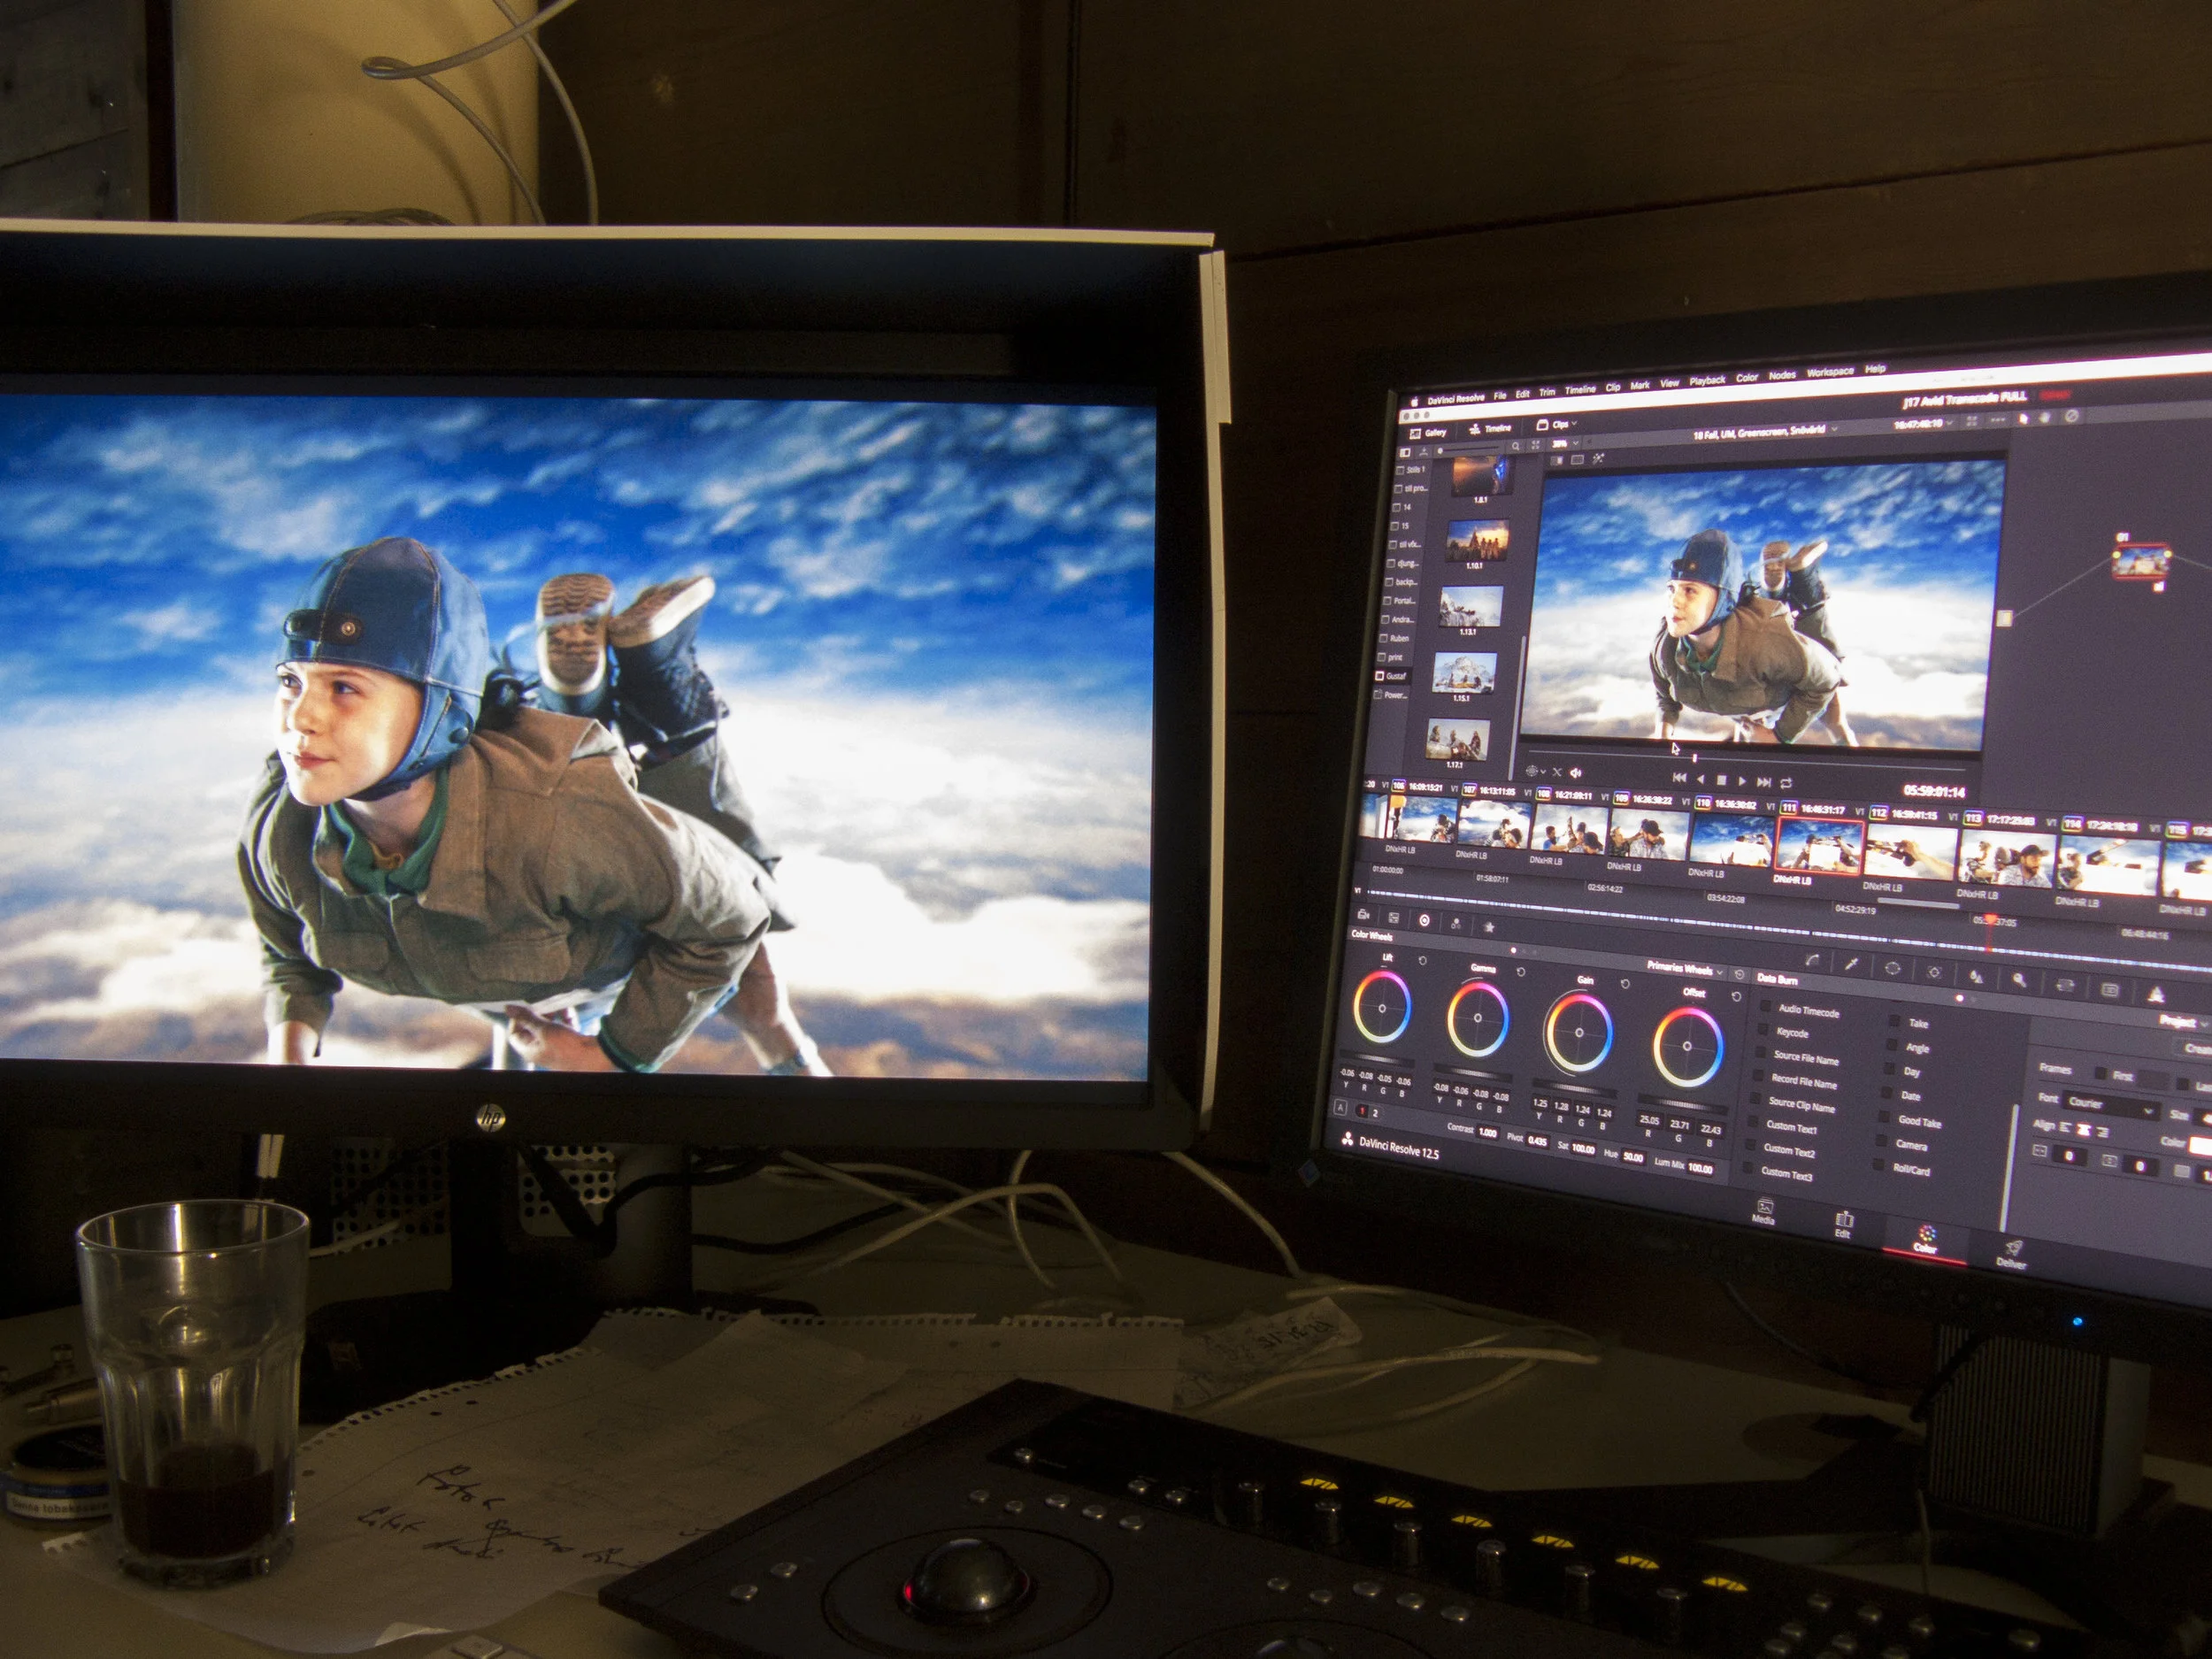The width and height of the screenshot is (2212, 1659).
Task: Open the Blur palette icon
Action: pyautogui.click(x=1976, y=977)
